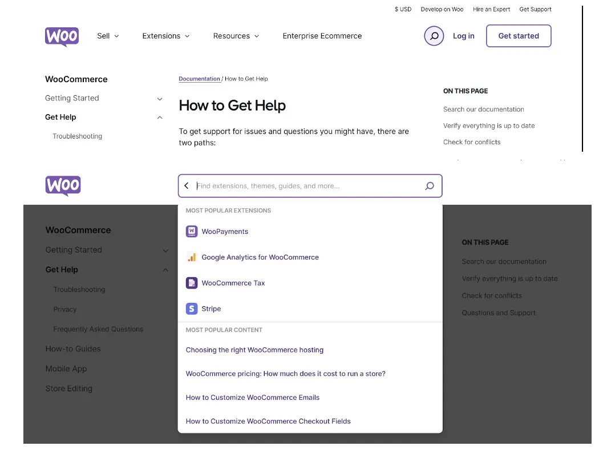
Task: Open WooCommerce Tax suggestion
Action: [233, 283]
